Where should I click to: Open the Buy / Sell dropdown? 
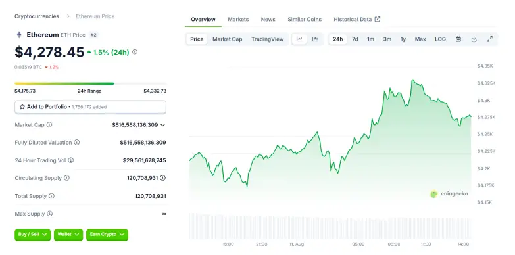click(32, 235)
